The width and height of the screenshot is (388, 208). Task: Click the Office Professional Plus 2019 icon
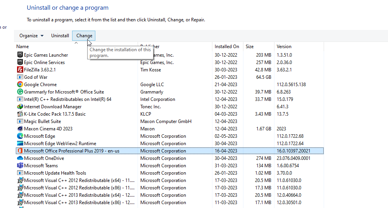(20, 151)
